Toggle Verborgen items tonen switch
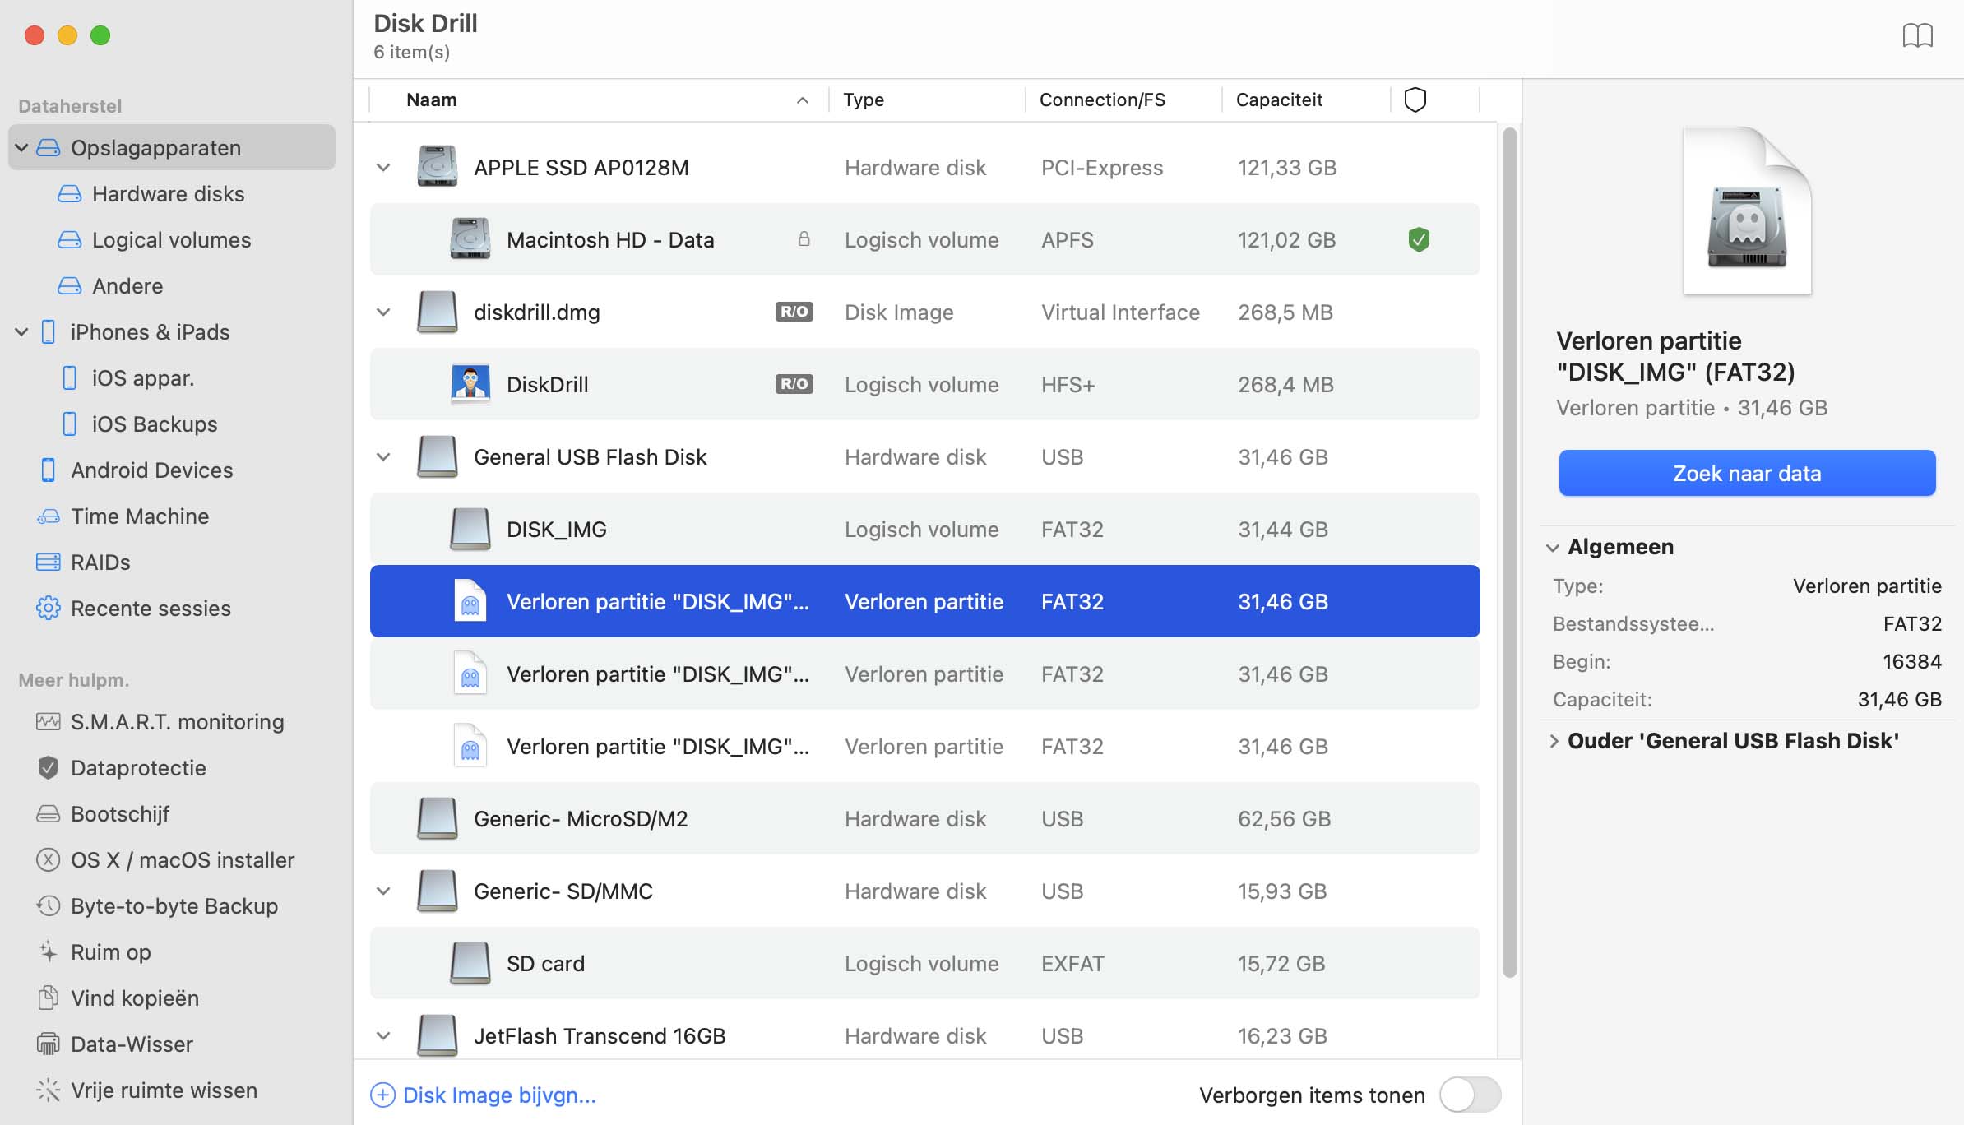 click(1470, 1095)
